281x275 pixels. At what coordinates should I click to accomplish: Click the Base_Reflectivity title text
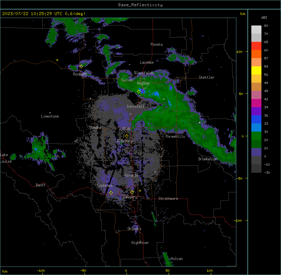[x=140, y=5]
